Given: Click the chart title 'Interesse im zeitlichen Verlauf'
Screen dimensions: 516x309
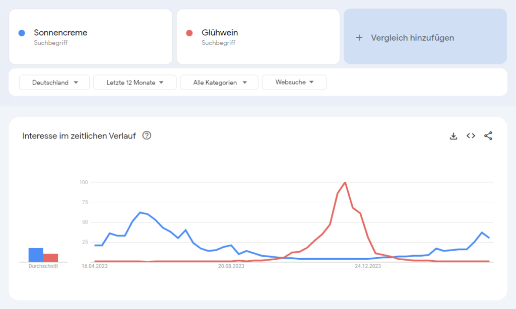Looking at the screenshot, I should point(82,135).
